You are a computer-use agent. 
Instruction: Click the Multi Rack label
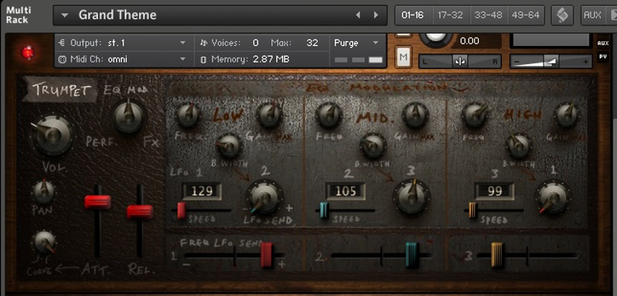18,15
